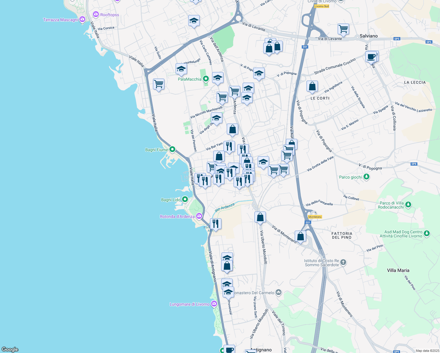Select the shopping bag marker by Via di Montenero
440x353 pixels.
pos(300,236)
